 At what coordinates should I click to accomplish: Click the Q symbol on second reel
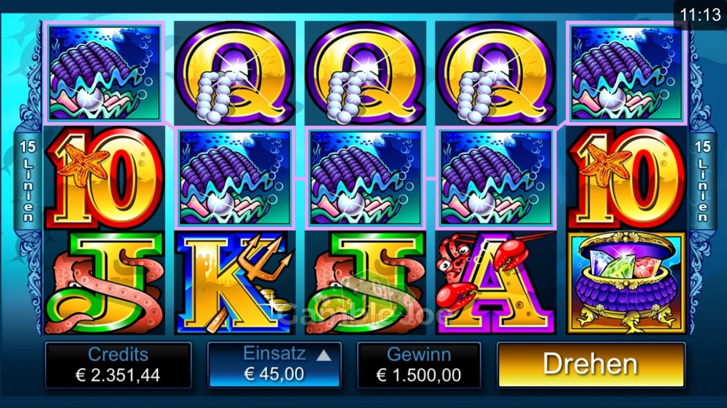(234, 73)
